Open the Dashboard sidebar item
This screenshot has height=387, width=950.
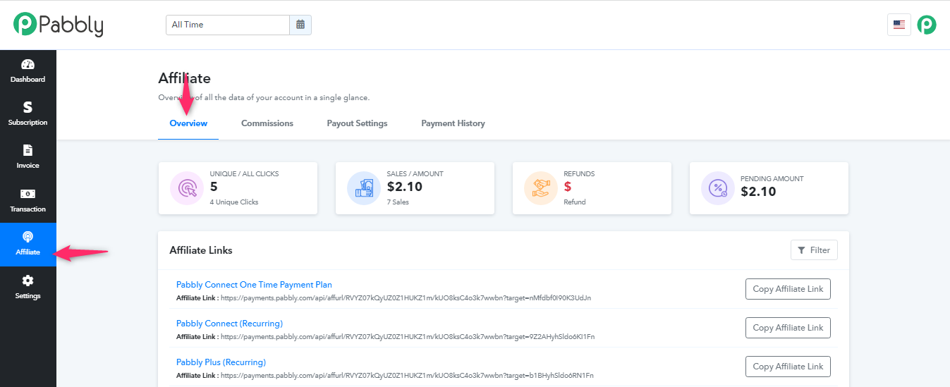[x=28, y=71]
